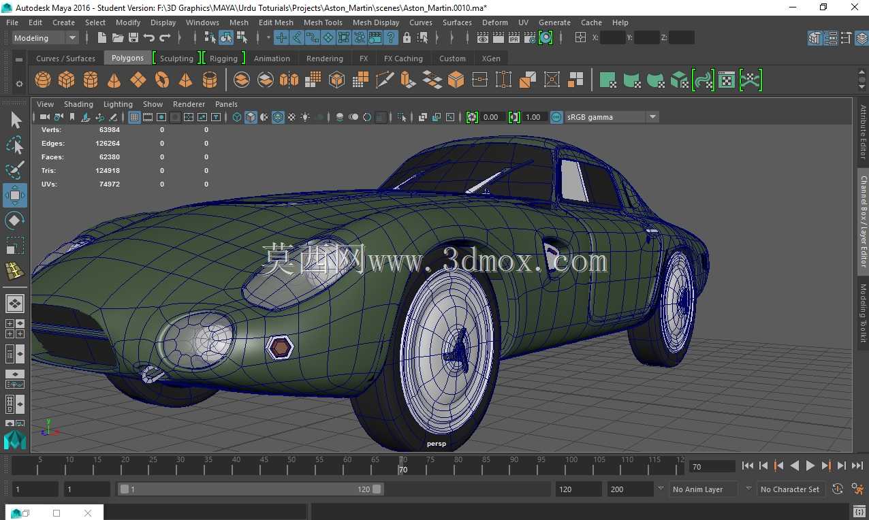Open the shelf options gear menu

(19, 84)
